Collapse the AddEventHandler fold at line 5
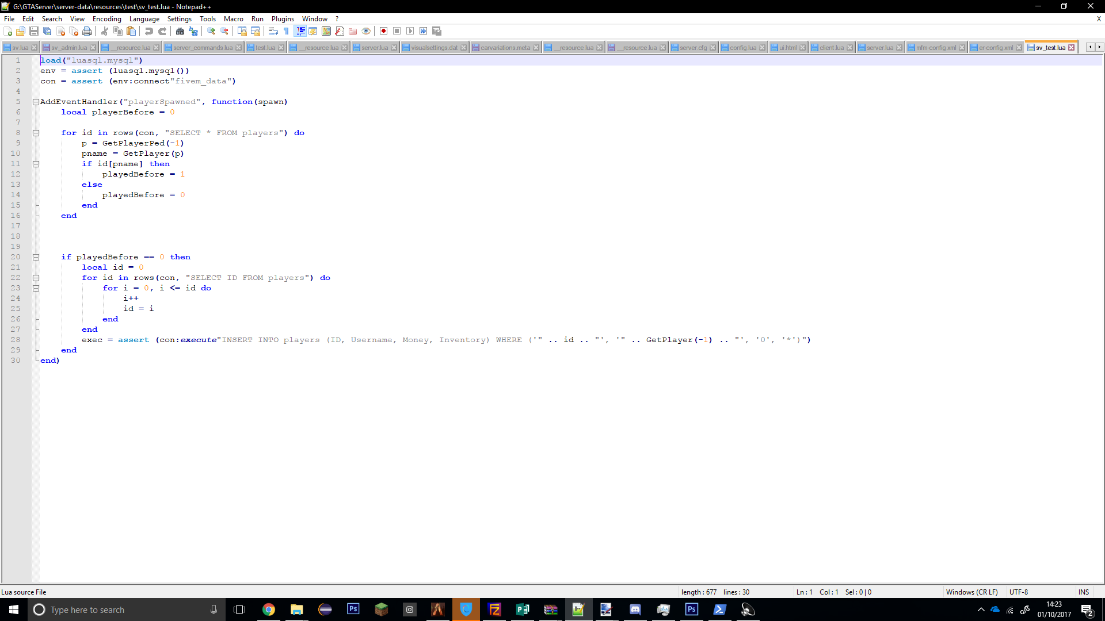The width and height of the screenshot is (1105, 621). pyautogui.click(x=36, y=102)
